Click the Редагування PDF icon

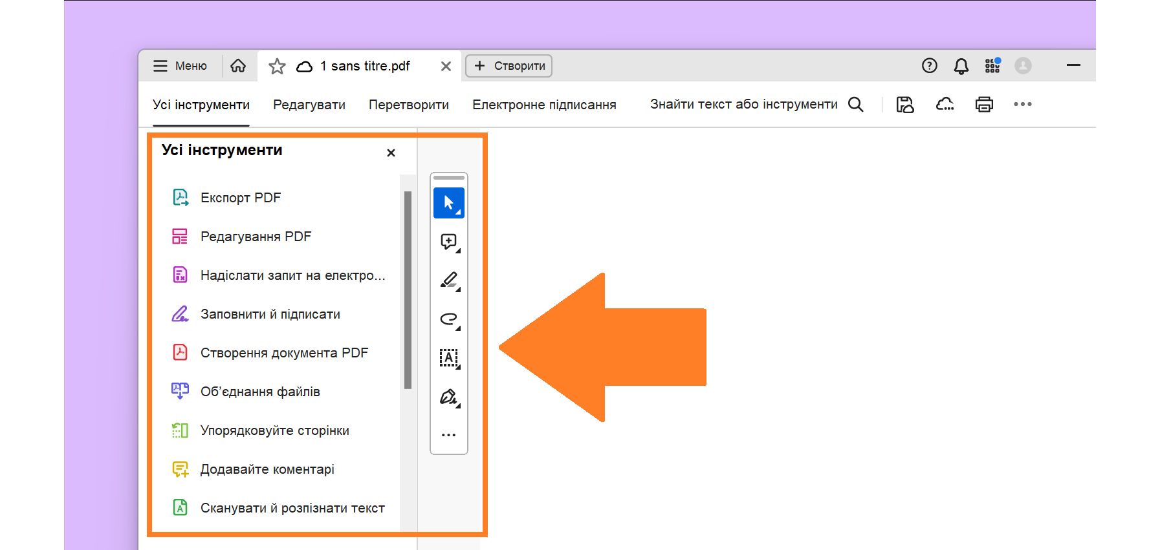point(180,237)
